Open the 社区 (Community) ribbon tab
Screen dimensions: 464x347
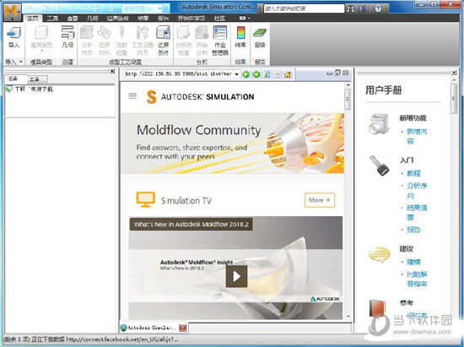tap(219, 19)
